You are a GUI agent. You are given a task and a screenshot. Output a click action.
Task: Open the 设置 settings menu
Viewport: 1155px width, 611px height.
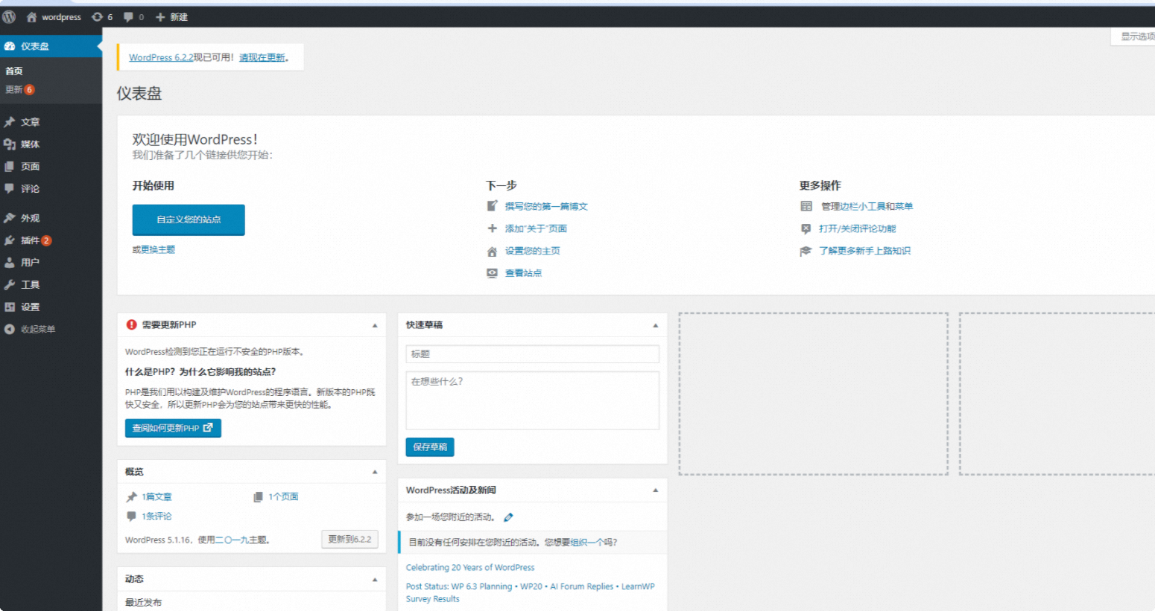(x=51, y=307)
